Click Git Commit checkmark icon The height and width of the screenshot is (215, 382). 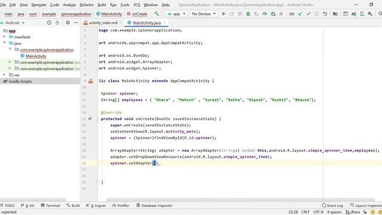click(309, 14)
